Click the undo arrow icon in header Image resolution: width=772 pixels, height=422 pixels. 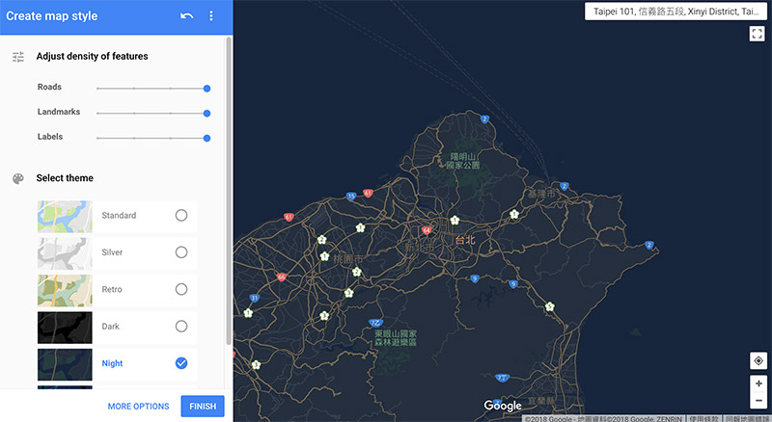tap(186, 16)
